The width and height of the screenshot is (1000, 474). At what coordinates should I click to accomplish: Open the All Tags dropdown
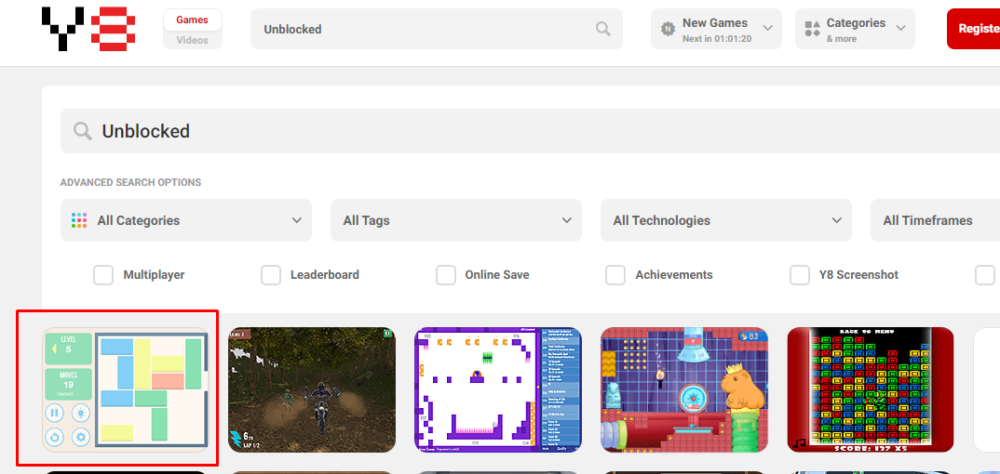pyautogui.click(x=456, y=220)
